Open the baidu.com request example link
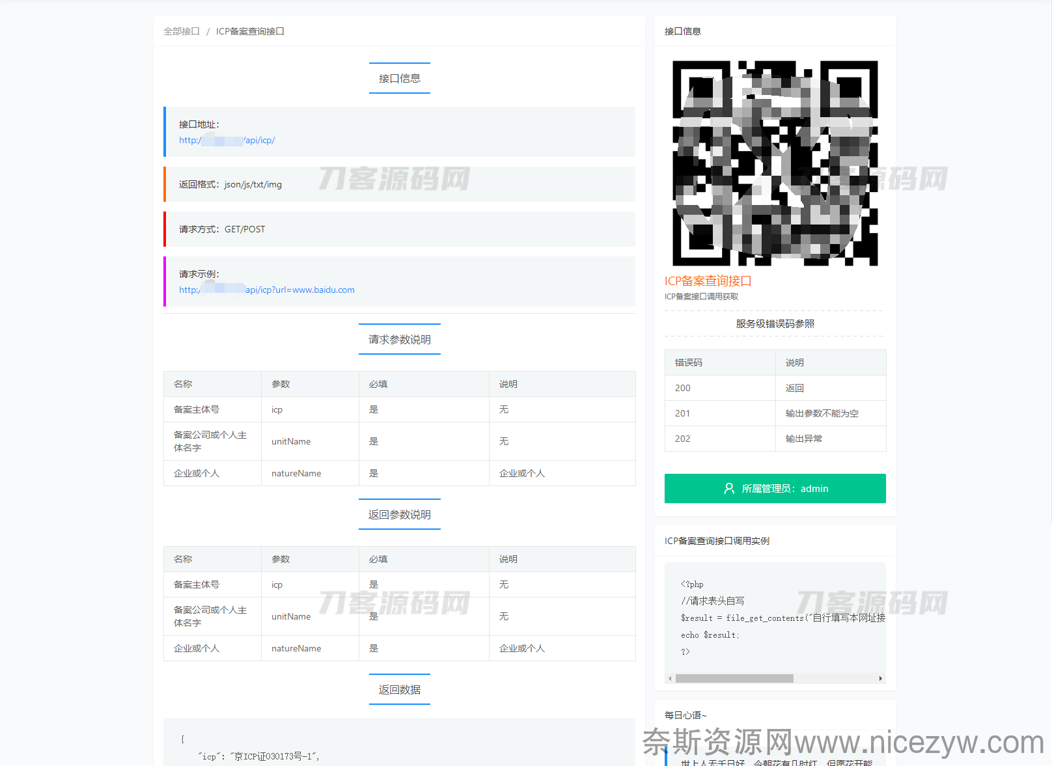Viewport: 1052px width, 766px height. [x=266, y=290]
